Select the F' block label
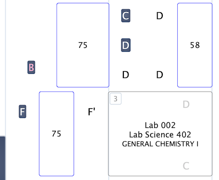Image resolution: width=219 pixels, height=180 pixels. click(x=91, y=112)
